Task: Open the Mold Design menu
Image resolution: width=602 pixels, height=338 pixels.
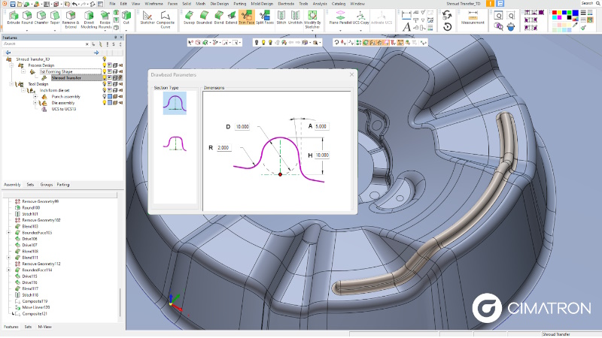Action: [x=262, y=4]
